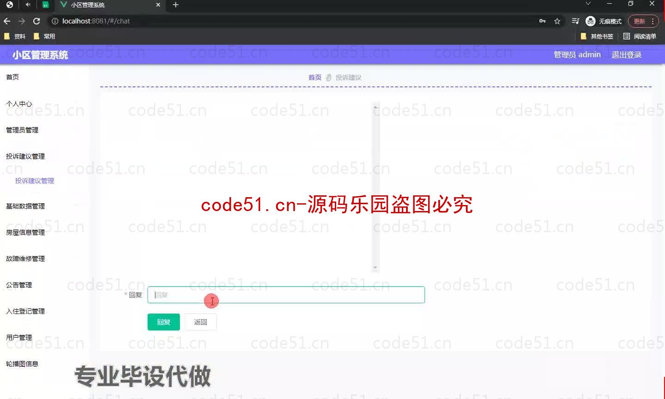This screenshot has height=399, width=665.
Task: Select 投诉建议管理 submenu item
Action: [35, 181]
